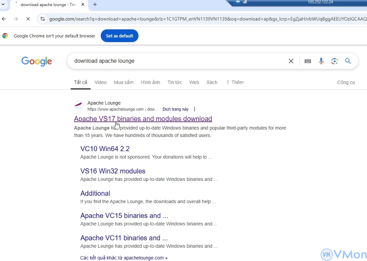Open Apache VS17 binaries and modules download link
Viewport: 367px width, 261px height.
click(143, 119)
